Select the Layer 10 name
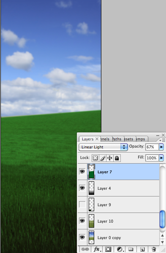 point(105,221)
